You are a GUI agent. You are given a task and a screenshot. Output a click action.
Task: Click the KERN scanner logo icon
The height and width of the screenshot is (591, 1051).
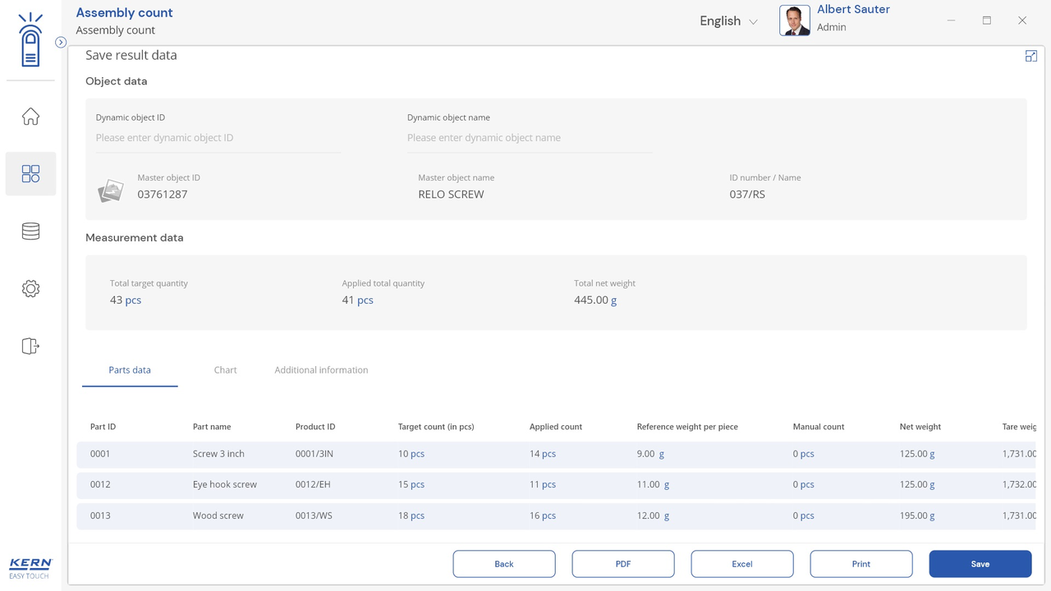[30, 41]
